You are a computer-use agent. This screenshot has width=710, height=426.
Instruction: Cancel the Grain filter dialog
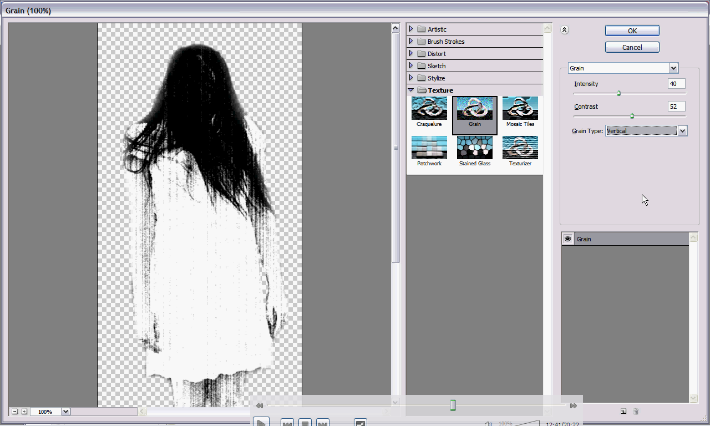pyautogui.click(x=632, y=47)
